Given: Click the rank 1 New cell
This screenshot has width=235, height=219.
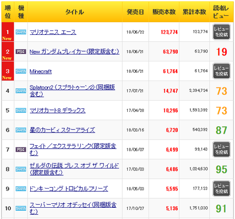Looking at the screenshot, I should 8,32.
